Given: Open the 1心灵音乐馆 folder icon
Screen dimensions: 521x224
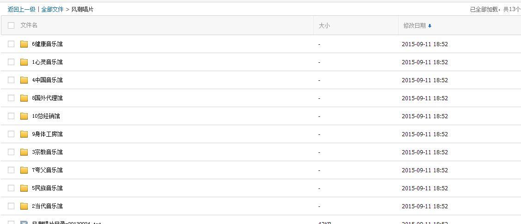Looking at the screenshot, I should (24, 62).
